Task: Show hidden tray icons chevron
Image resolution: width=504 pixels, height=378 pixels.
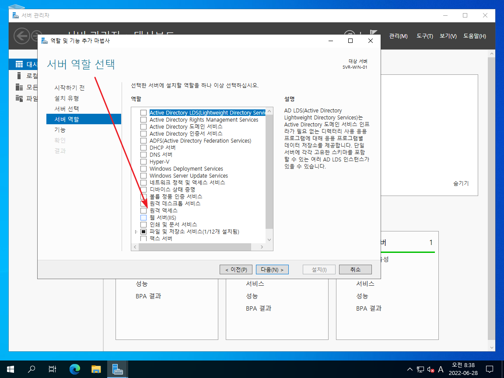Action: (x=409, y=369)
